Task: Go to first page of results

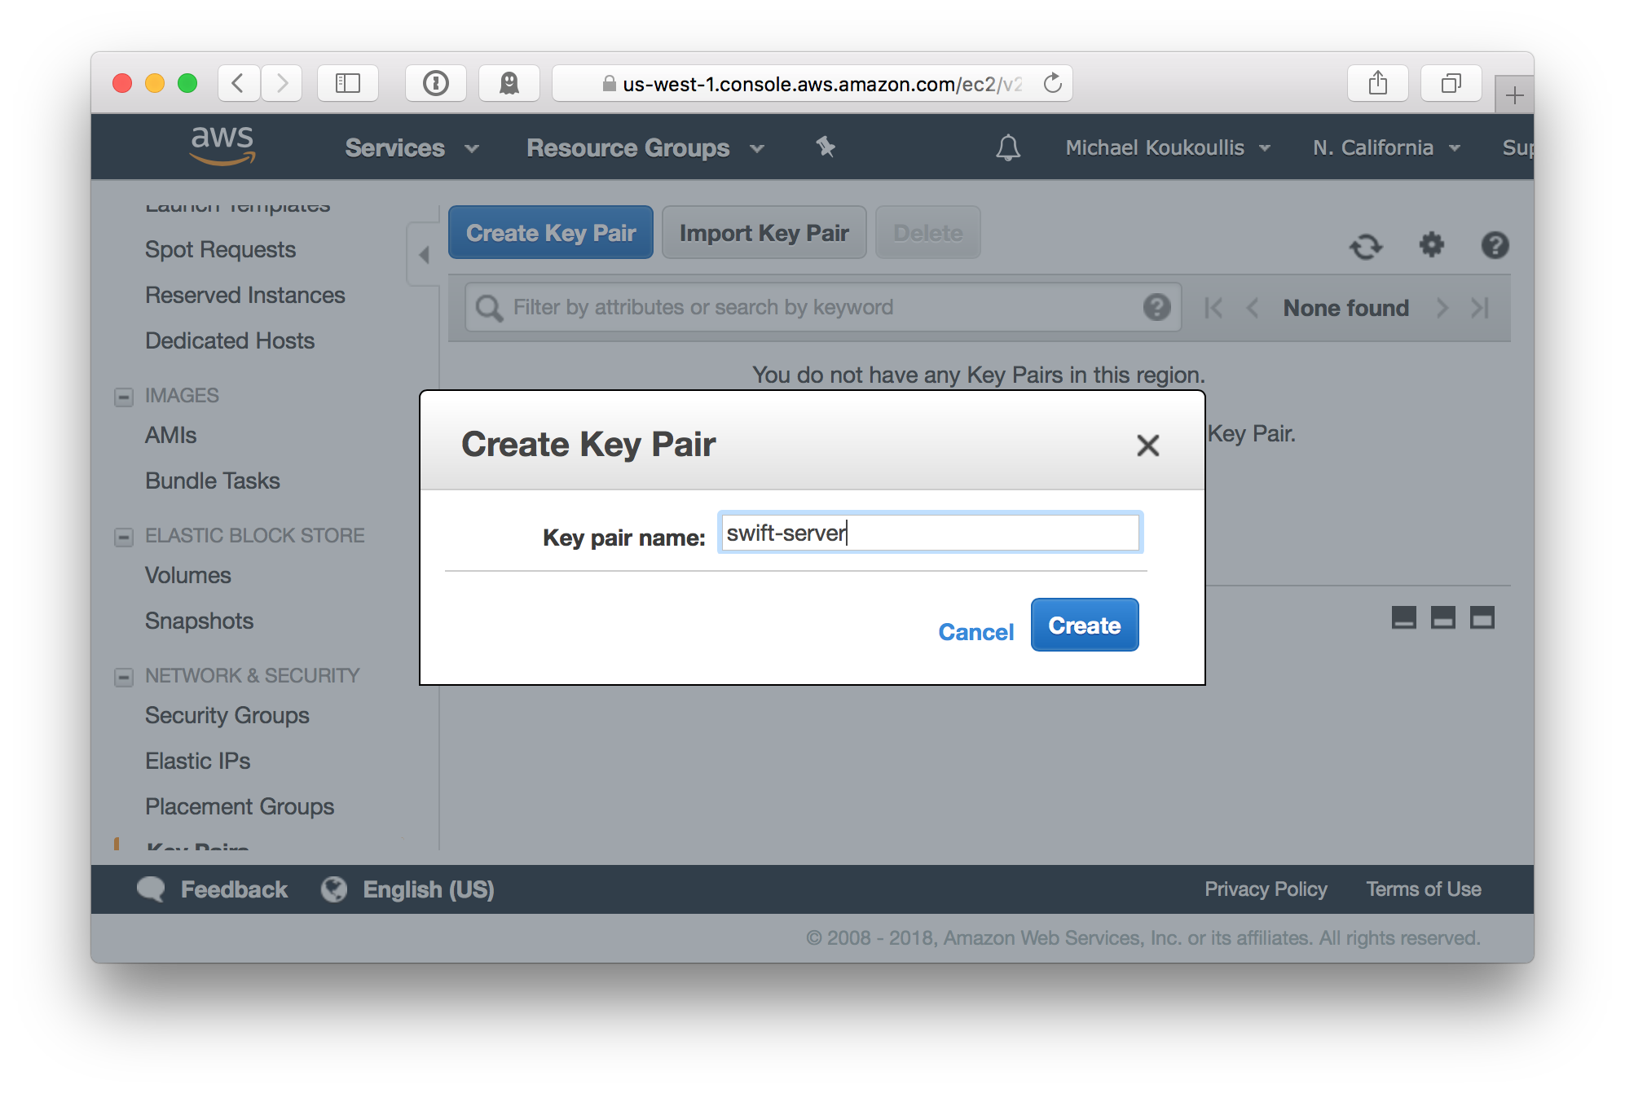Action: pyautogui.click(x=1213, y=308)
